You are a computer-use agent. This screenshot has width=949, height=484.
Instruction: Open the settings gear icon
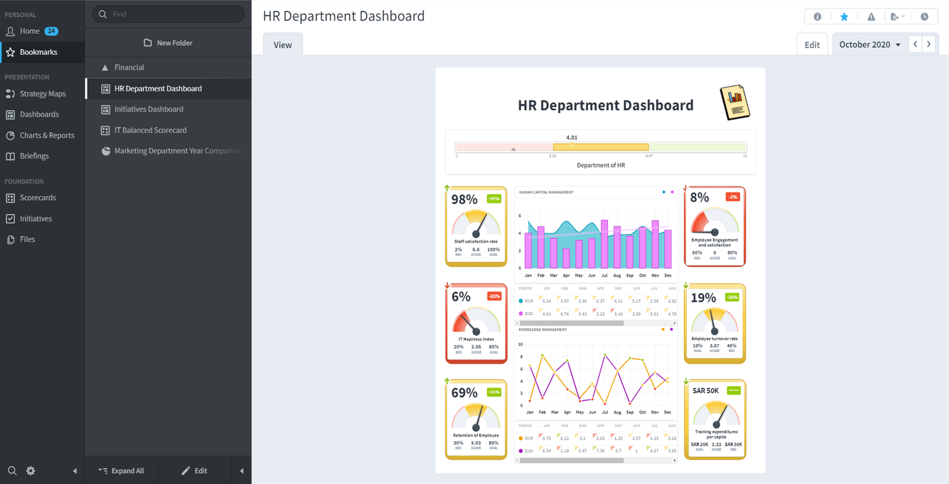[x=31, y=471]
